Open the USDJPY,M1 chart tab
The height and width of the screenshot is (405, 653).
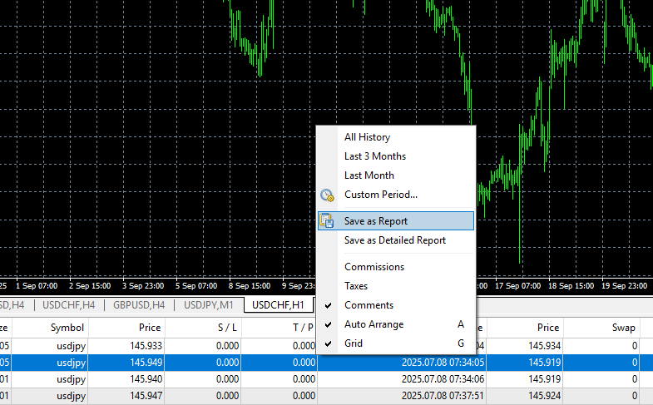(x=210, y=305)
